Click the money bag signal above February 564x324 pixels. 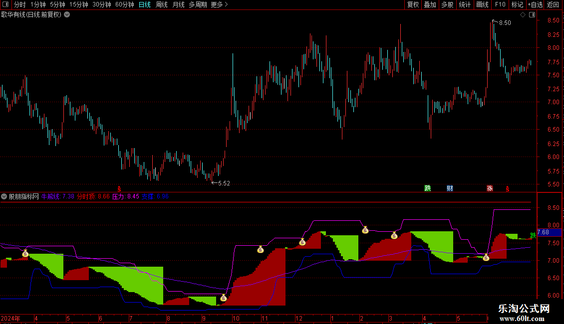(365, 230)
